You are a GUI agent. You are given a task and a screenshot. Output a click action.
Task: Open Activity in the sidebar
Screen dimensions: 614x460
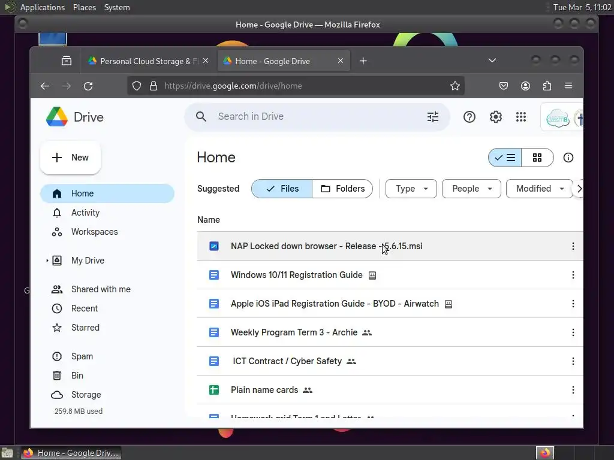click(x=107, y=213)
